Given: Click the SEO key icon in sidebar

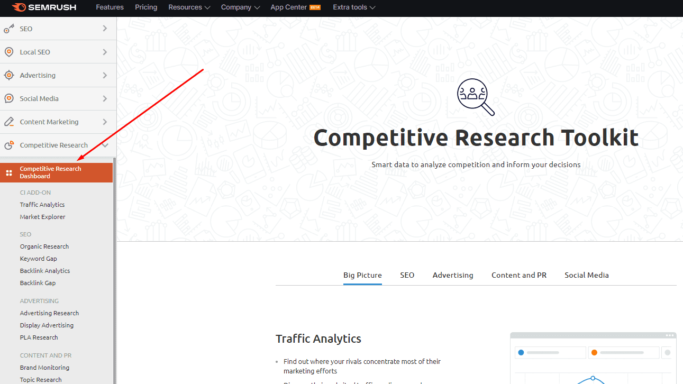Looking at the screenshot, I should coord(9,29).
